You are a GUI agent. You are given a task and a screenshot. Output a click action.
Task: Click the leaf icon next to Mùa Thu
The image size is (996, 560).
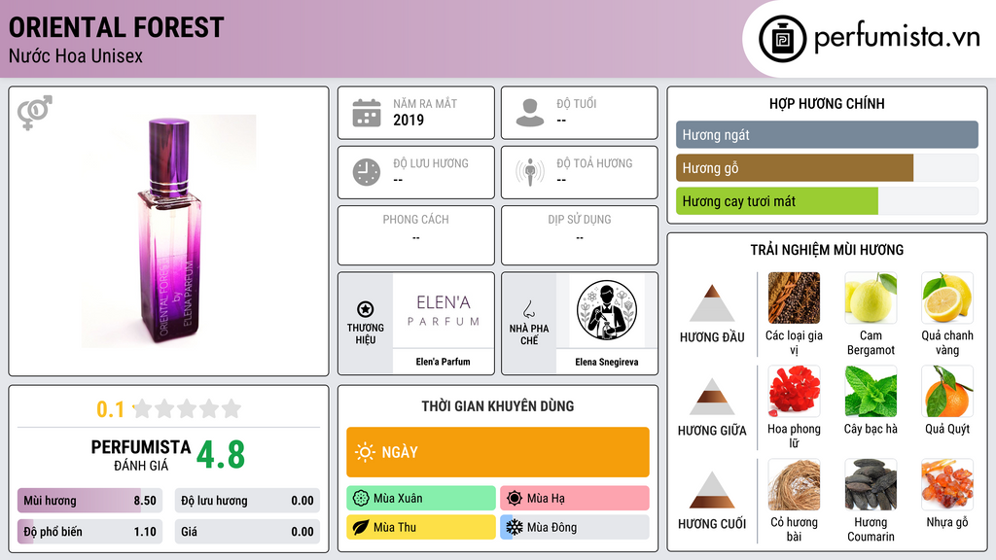(x=361, y=527)
